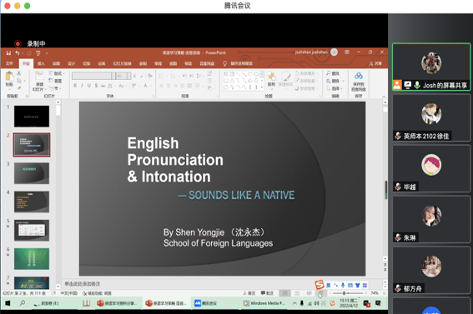Open the 文件 (File) tab
473x314 pixels.
9,63
